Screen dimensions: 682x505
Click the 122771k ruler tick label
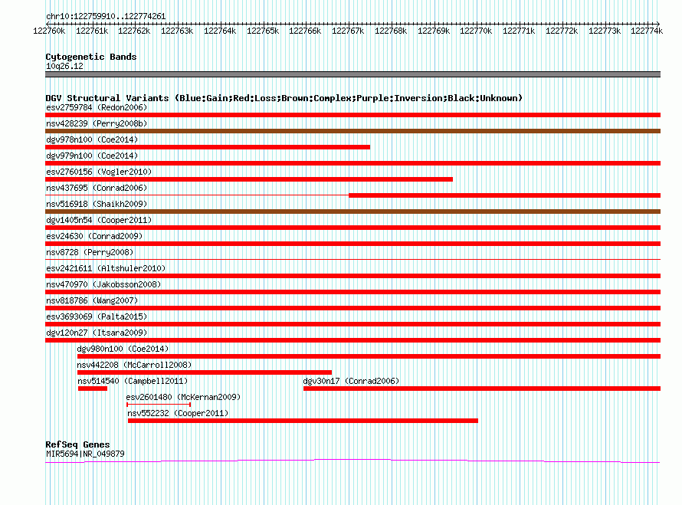519,31
